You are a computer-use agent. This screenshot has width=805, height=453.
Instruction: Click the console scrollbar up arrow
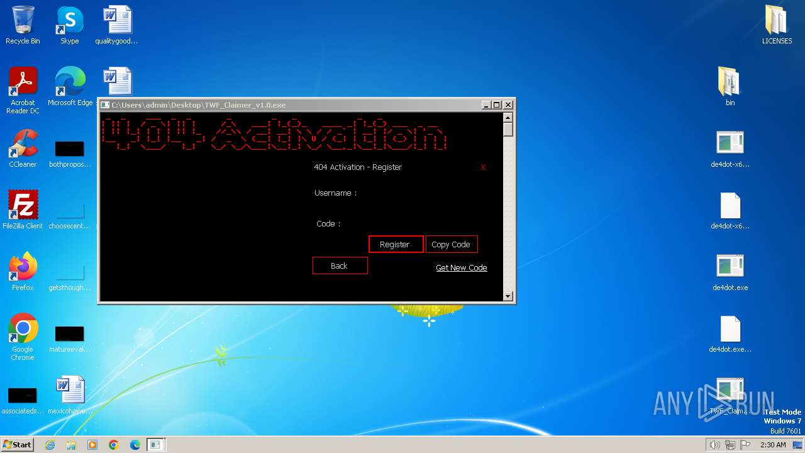coord(508,117)
